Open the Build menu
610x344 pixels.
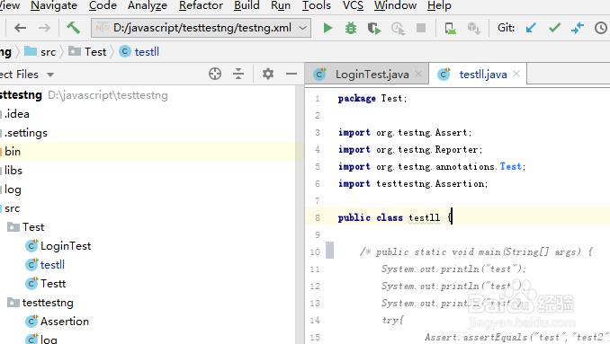[247, 5]
